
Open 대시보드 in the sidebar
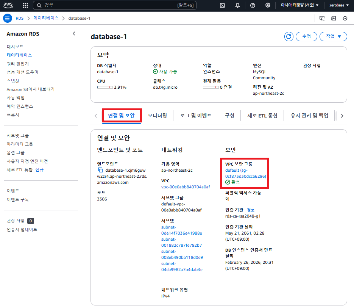[15, 47]
